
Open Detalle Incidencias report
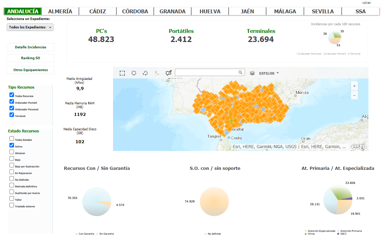click(x=30, y=47)
